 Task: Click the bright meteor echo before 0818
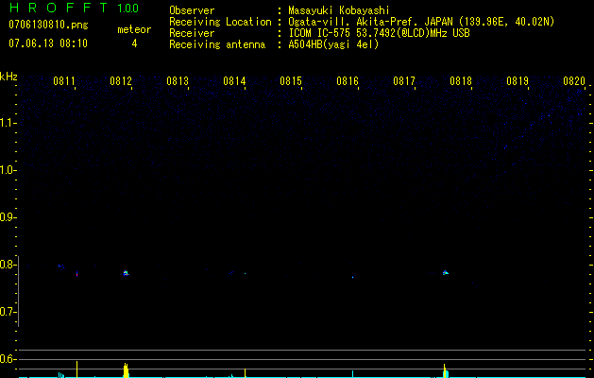pyautogui.click(x=446, y=272)
